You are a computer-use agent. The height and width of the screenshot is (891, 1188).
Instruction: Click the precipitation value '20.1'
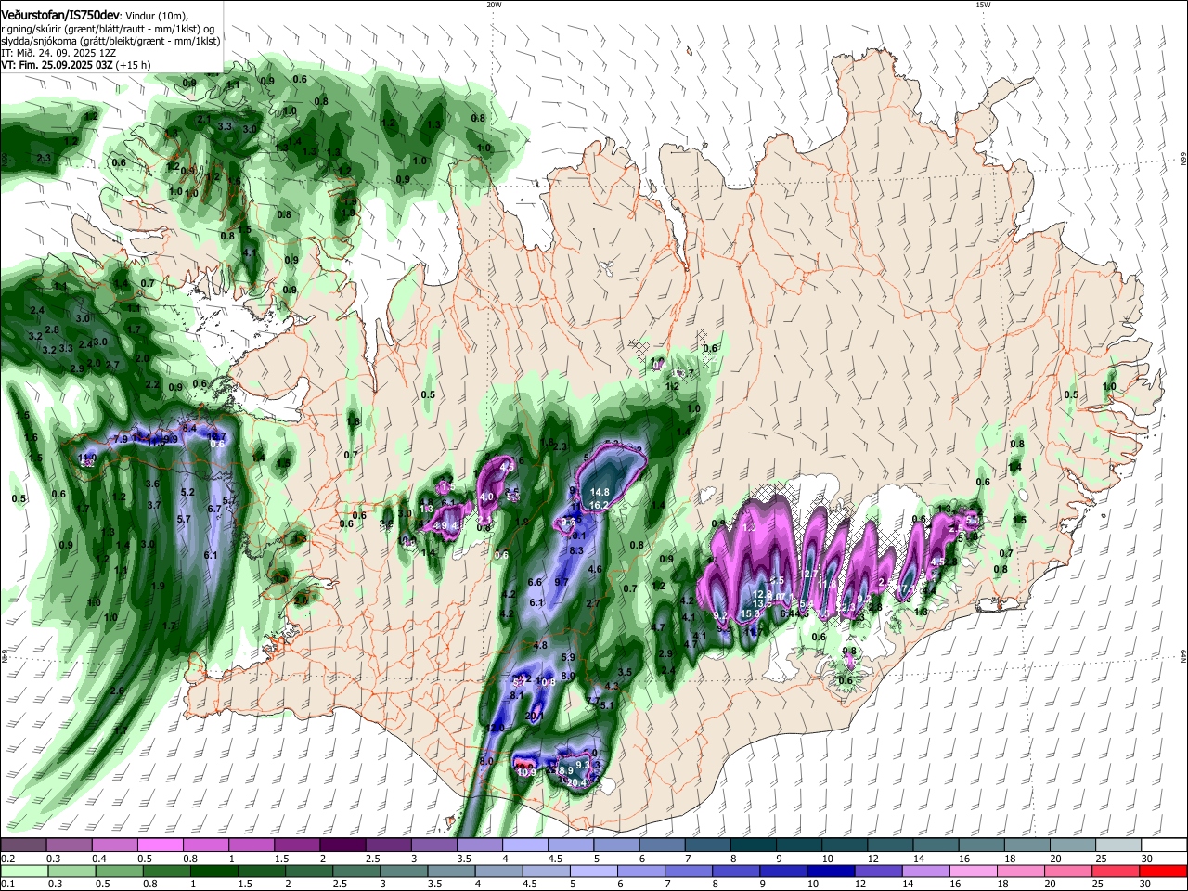coord(535,717)
